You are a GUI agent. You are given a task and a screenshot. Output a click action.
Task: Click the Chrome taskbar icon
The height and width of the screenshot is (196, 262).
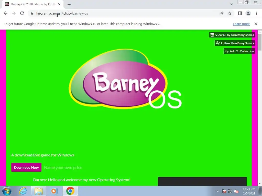coord(70,191)
